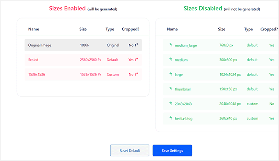The image size is (279, 161).
Task: Click the large size name
Action: [178, 75]
